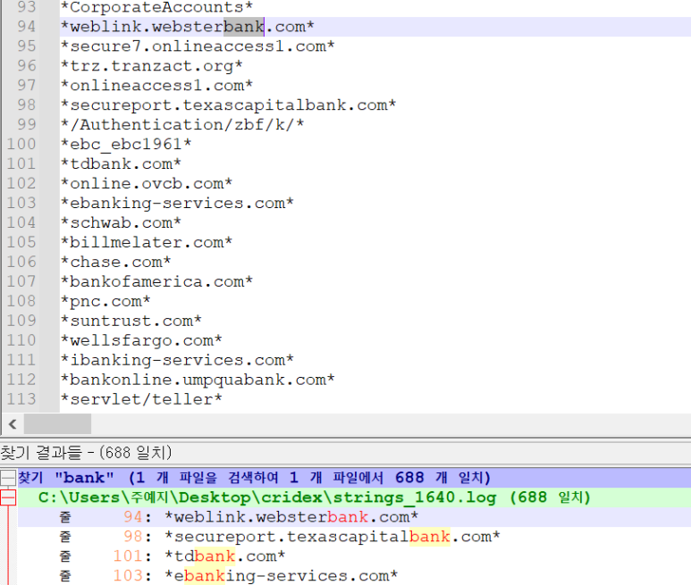
Task: Click line *online.ovcb.com*
Action: (x=147, y=184)
